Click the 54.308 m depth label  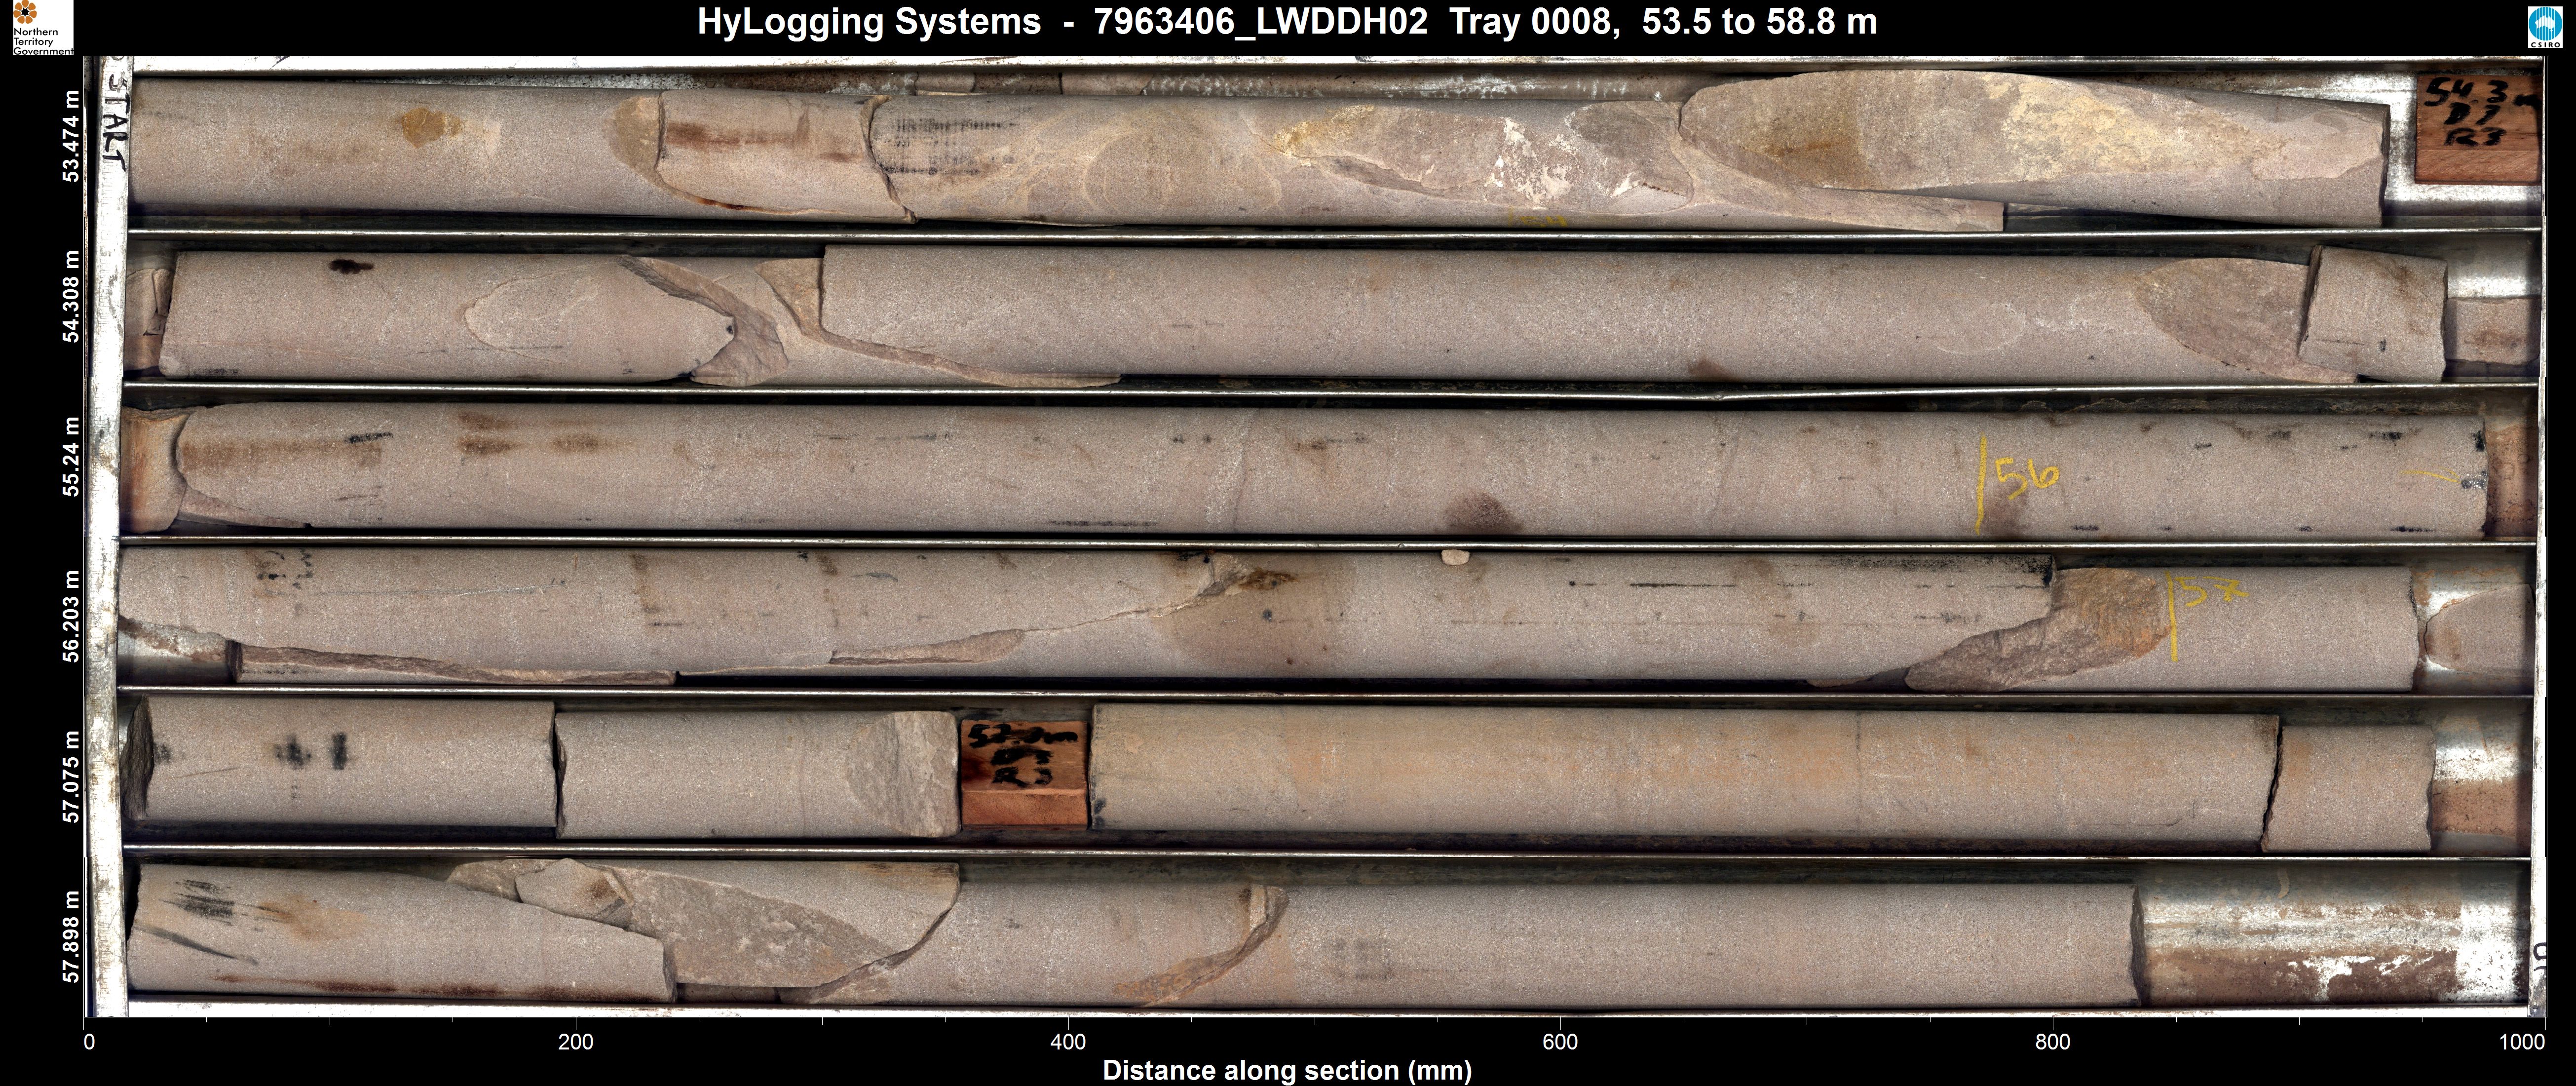(71, 296)
